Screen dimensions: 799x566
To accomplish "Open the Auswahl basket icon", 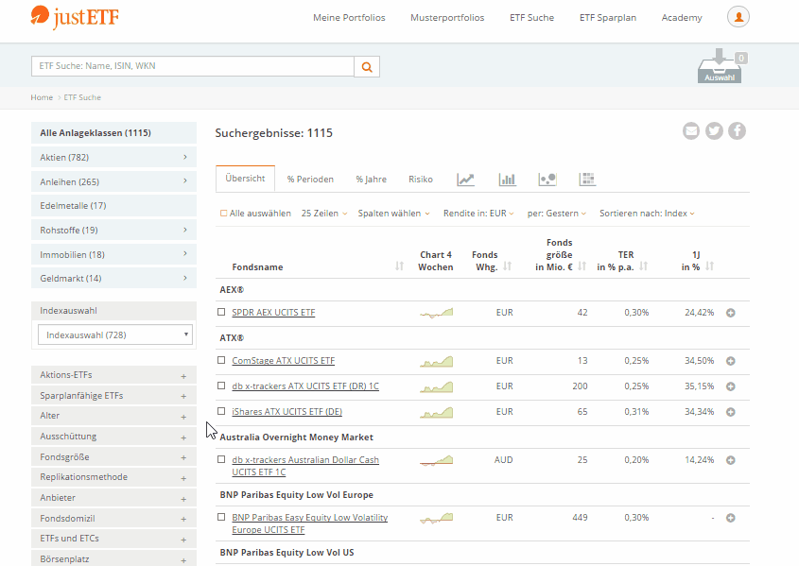I will coord(719,66).
